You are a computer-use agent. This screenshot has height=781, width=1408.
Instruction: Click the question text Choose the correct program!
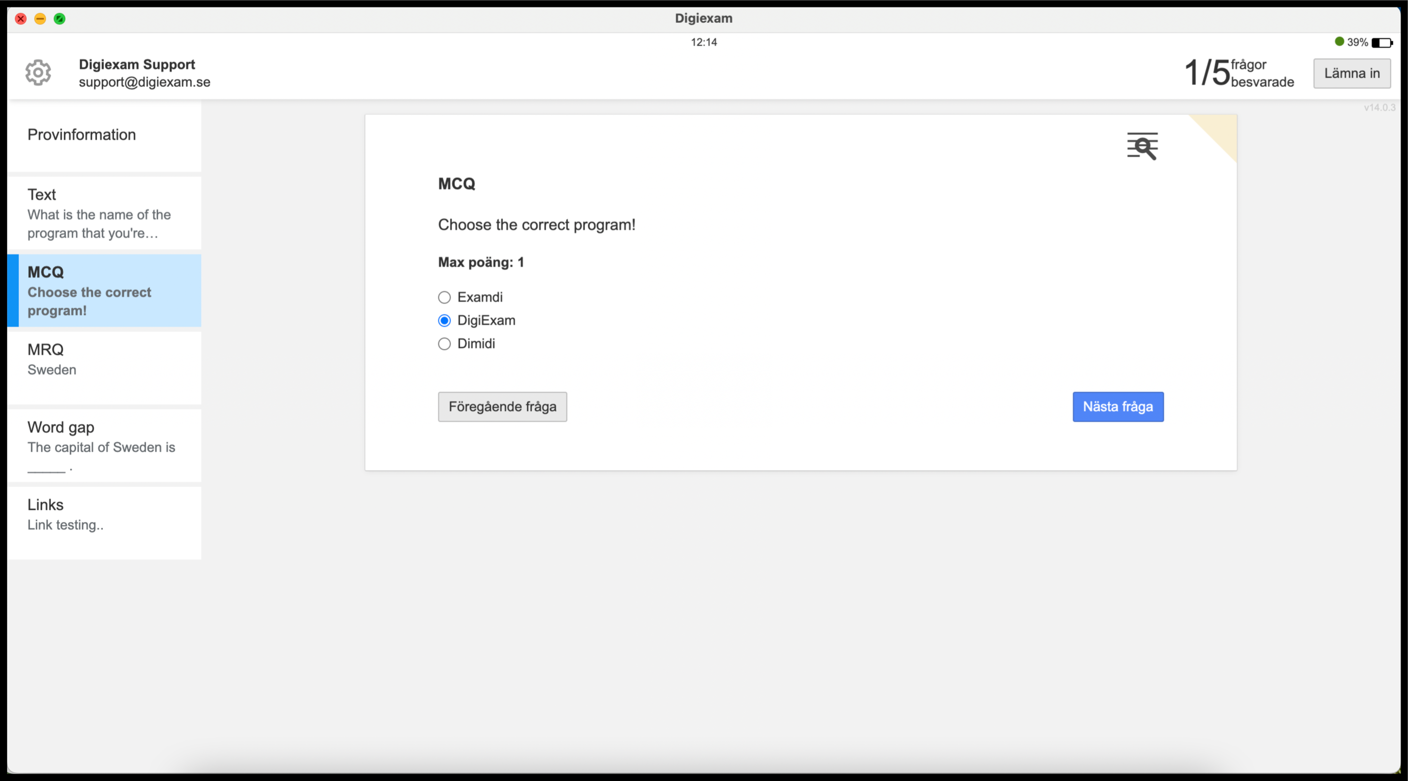tap(537, 225)
